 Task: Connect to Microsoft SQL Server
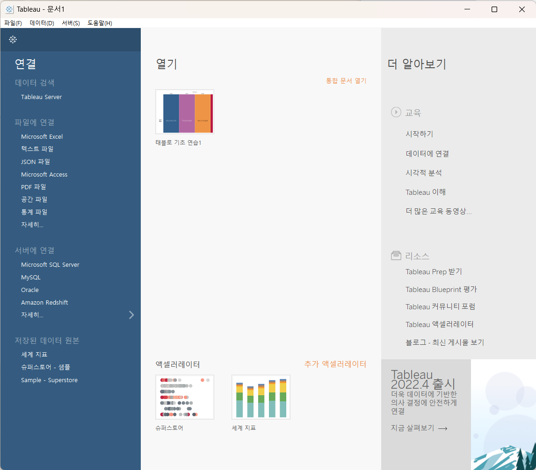[50, 265]
